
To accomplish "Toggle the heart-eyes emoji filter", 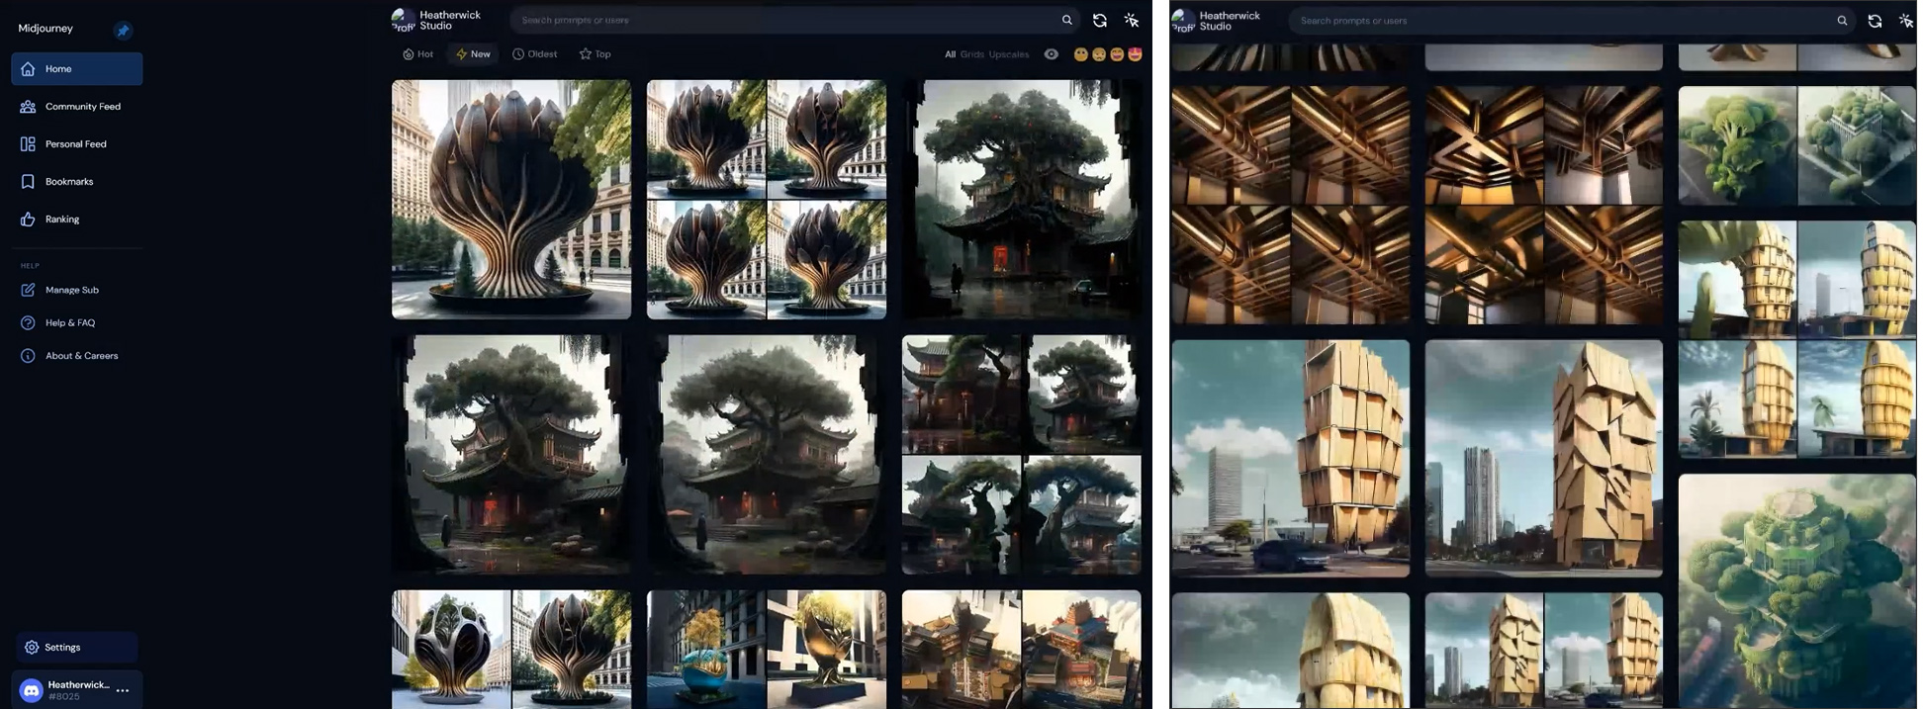I will click(x=1135, y=54).
